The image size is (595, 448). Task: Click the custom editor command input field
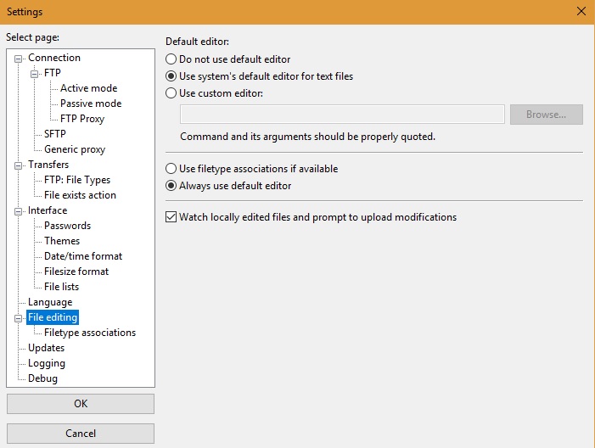tap(342, 115)
